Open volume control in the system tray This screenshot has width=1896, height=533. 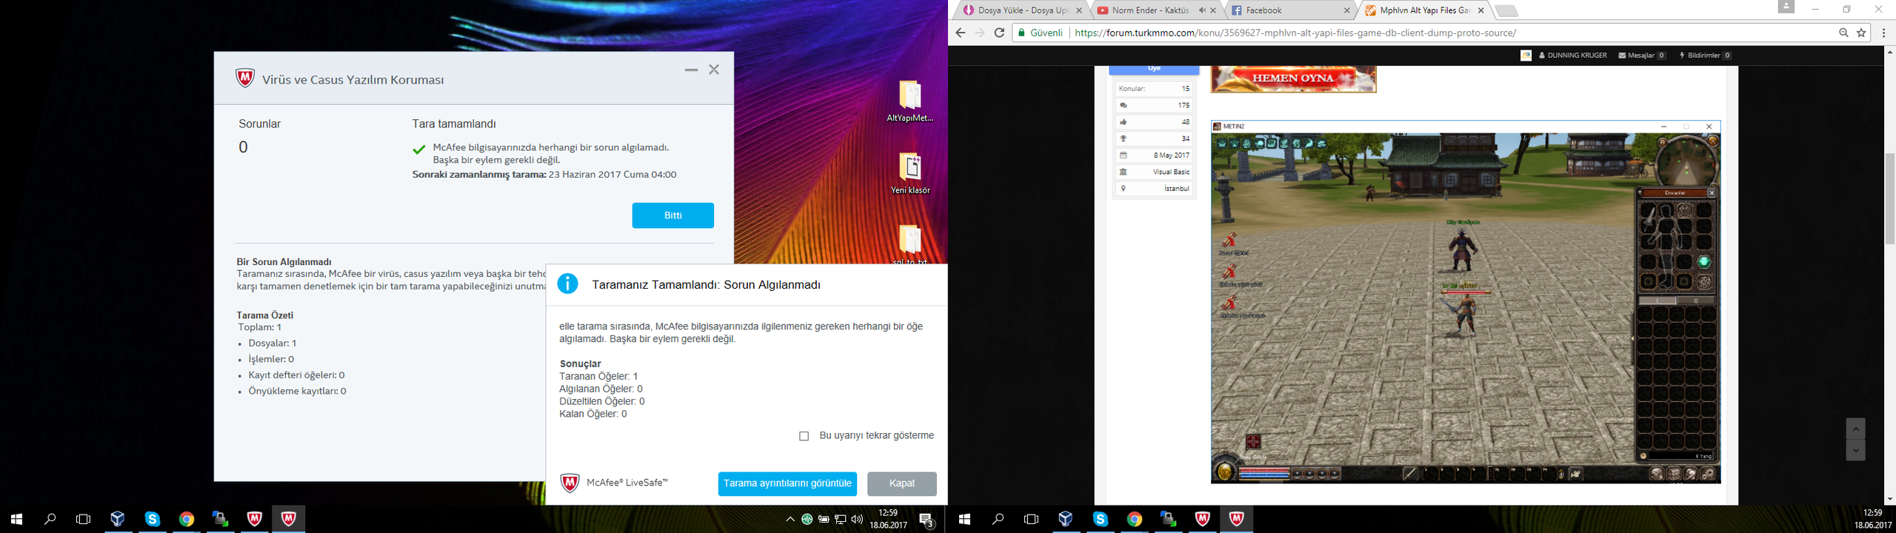(858, 520)
